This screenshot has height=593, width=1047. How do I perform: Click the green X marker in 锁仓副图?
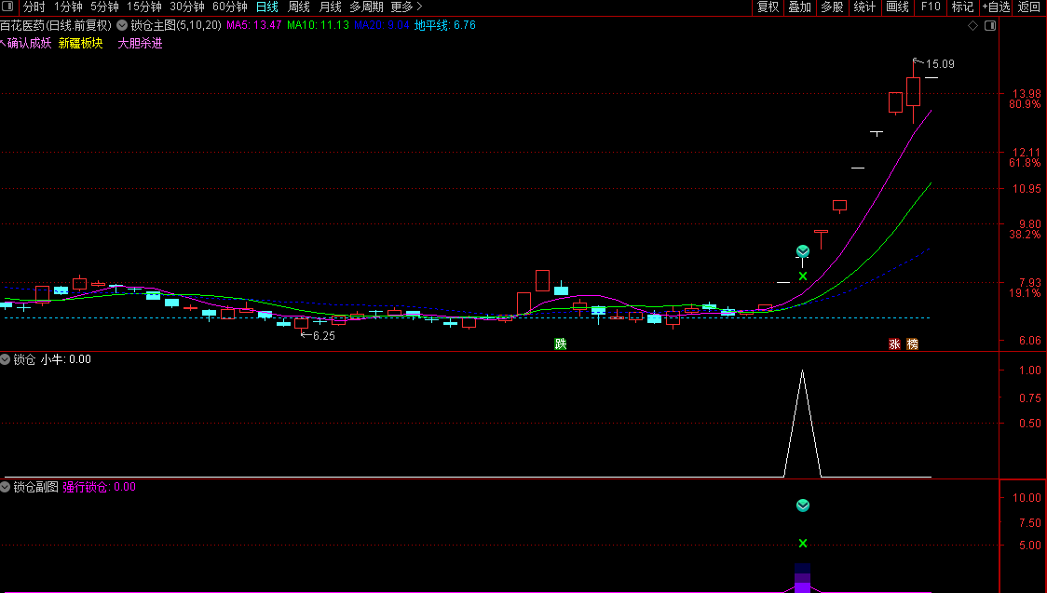pos(803,544)
